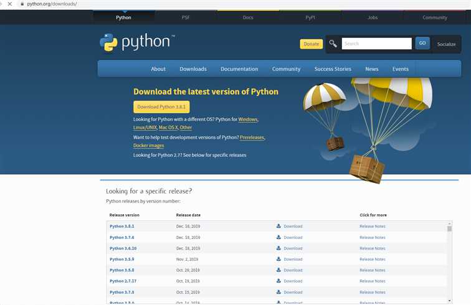Open Release Notes for Python 3.7.6

click(373, 237)
